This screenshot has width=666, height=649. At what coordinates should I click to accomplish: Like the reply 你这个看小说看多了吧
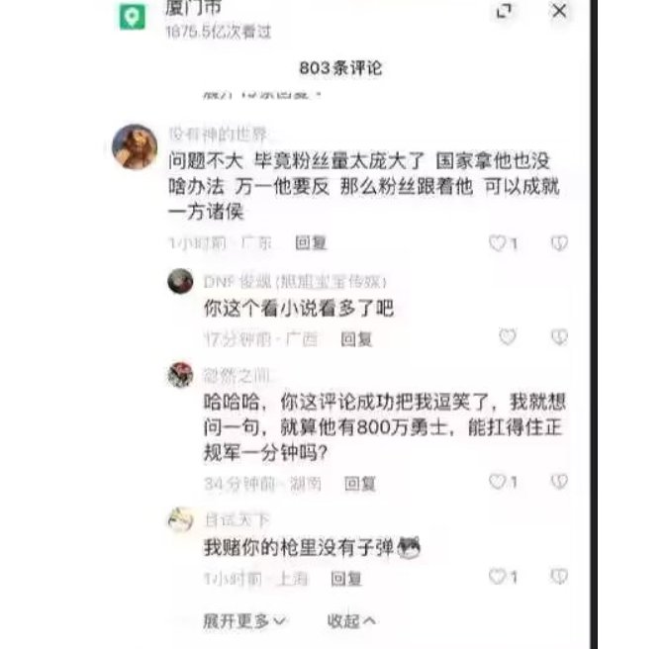(x=508, y=336)
